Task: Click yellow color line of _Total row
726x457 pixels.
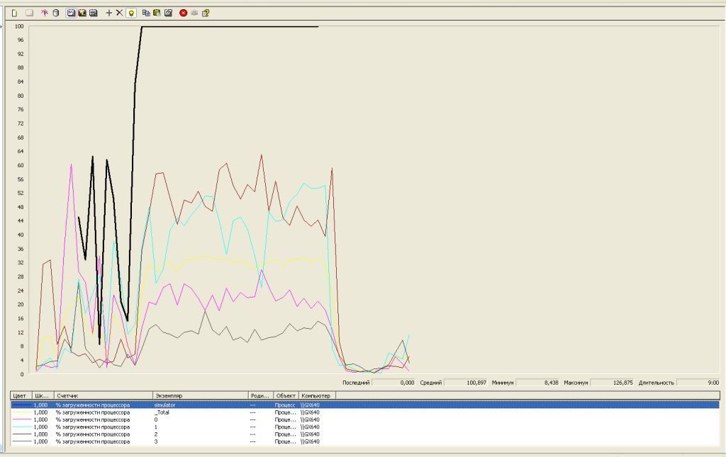Action: [21, 412]
